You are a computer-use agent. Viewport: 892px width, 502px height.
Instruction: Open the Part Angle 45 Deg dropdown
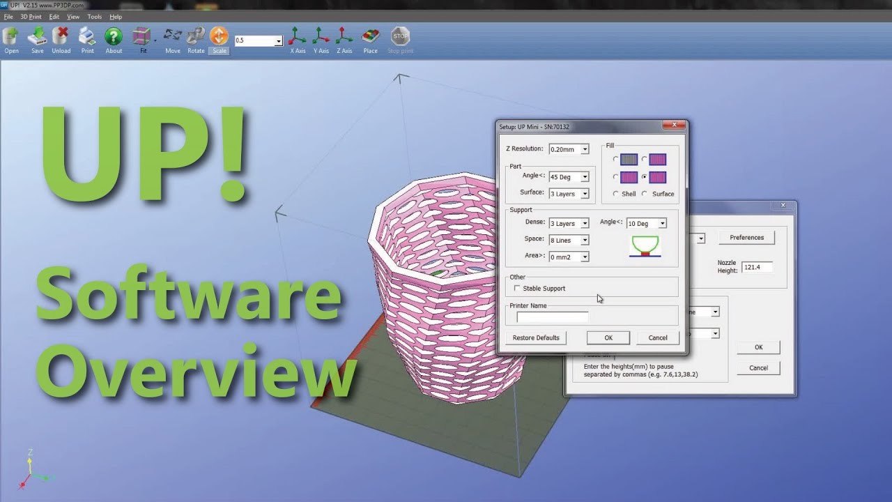(x=585, y=177)
